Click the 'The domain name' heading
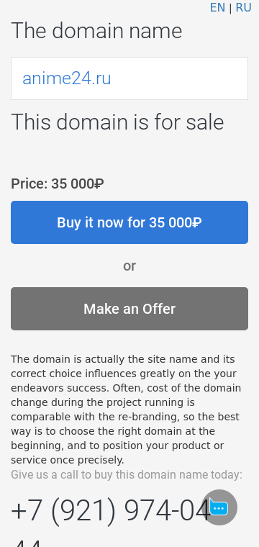Image resolution: width=259 pixels, height=547 pixels. pyautogui.click(x=96, y=30)
